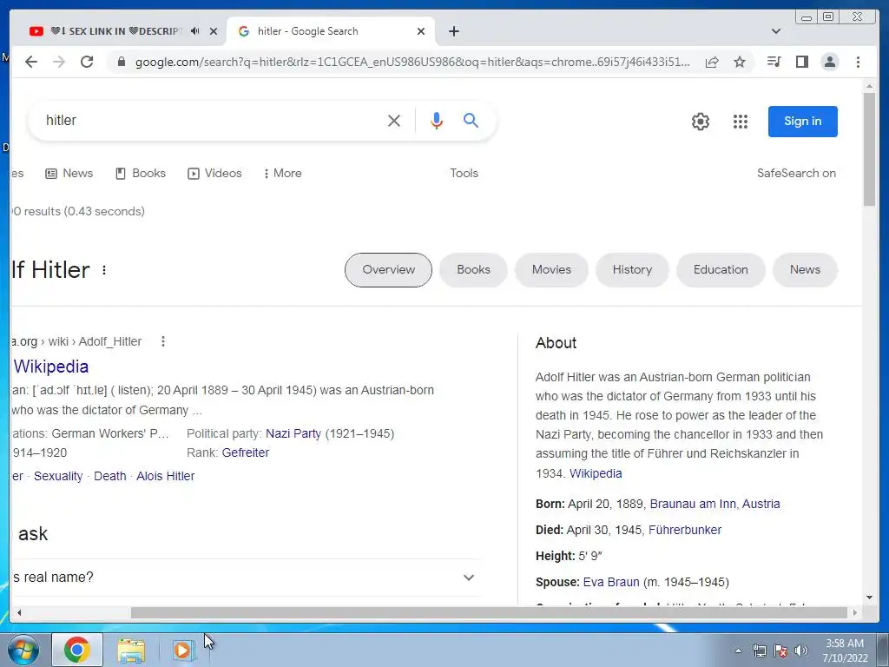Open search Tools
Screen dimensions: 889x667
pyautogui.click(x=464, y=173)
